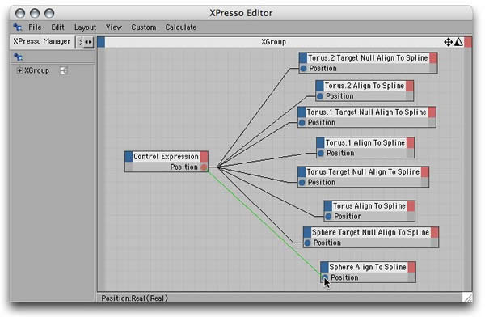This screenshot has height=317, width=485.
Task: Click Position input port of Torus.1 Target Null node
Action: [302, 123]
